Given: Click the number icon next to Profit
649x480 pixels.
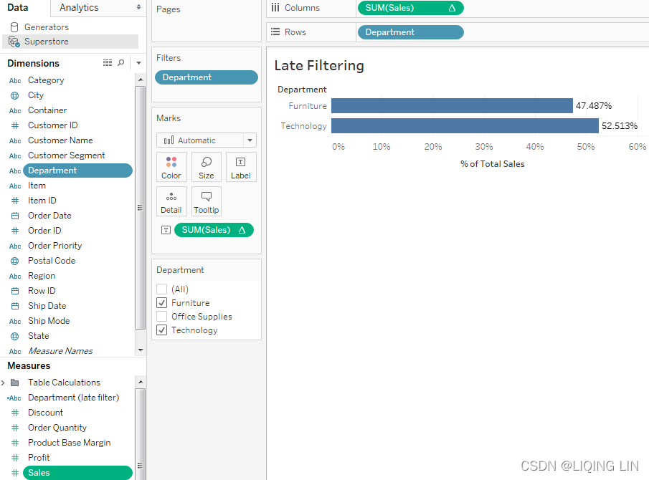Looking at the screenshot, I should click(x=15, y=458).
